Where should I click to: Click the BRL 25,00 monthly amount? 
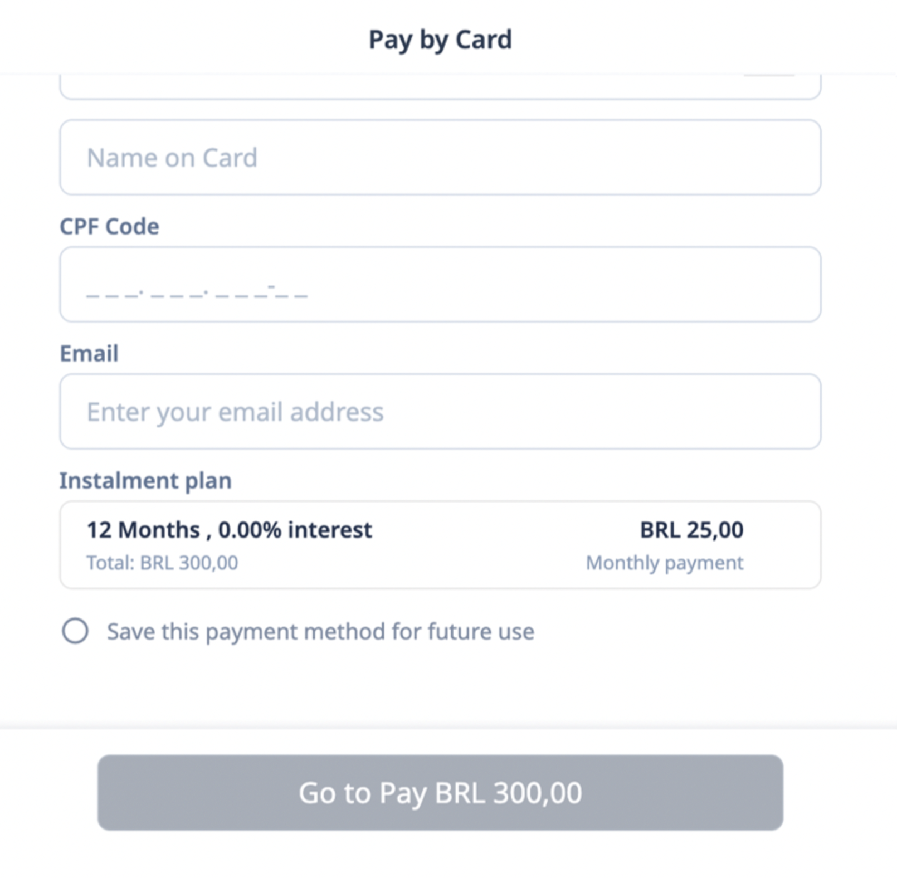[x=691, y=530]
